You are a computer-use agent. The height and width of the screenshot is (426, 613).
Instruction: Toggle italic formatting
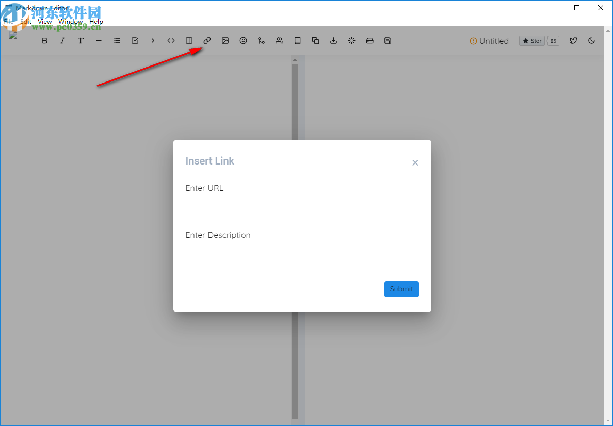62,40
